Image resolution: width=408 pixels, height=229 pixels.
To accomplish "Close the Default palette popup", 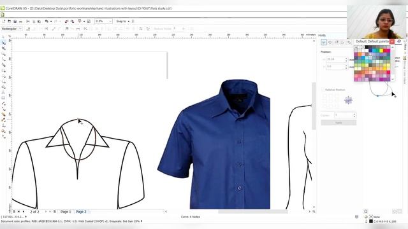I will [x=391, y=41].
